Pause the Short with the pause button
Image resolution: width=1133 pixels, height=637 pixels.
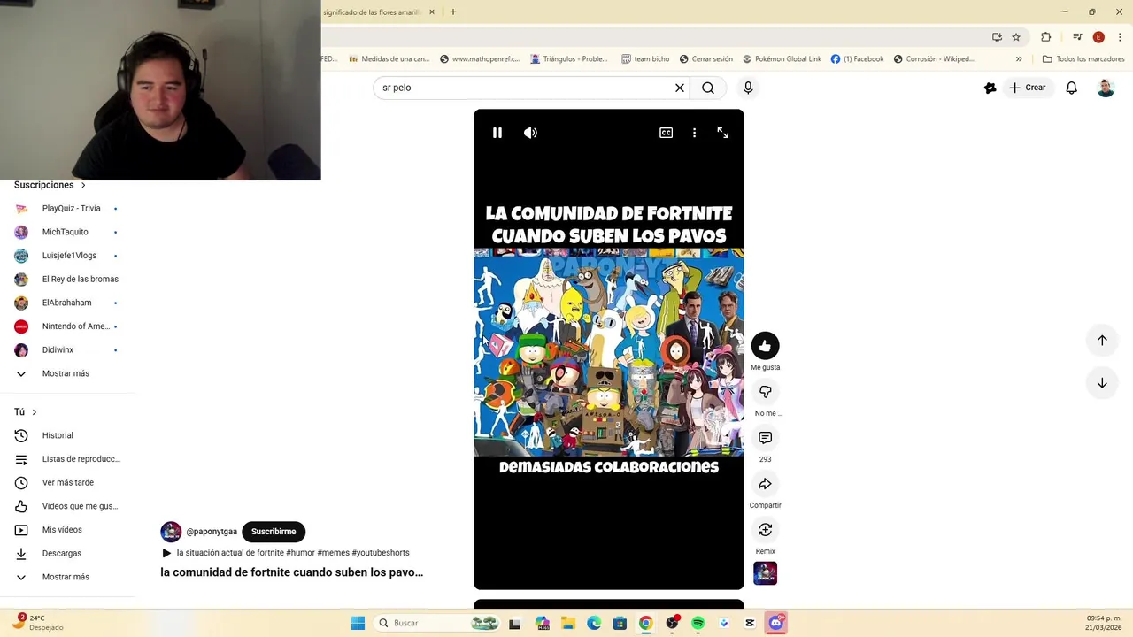[x=497, y=133]
